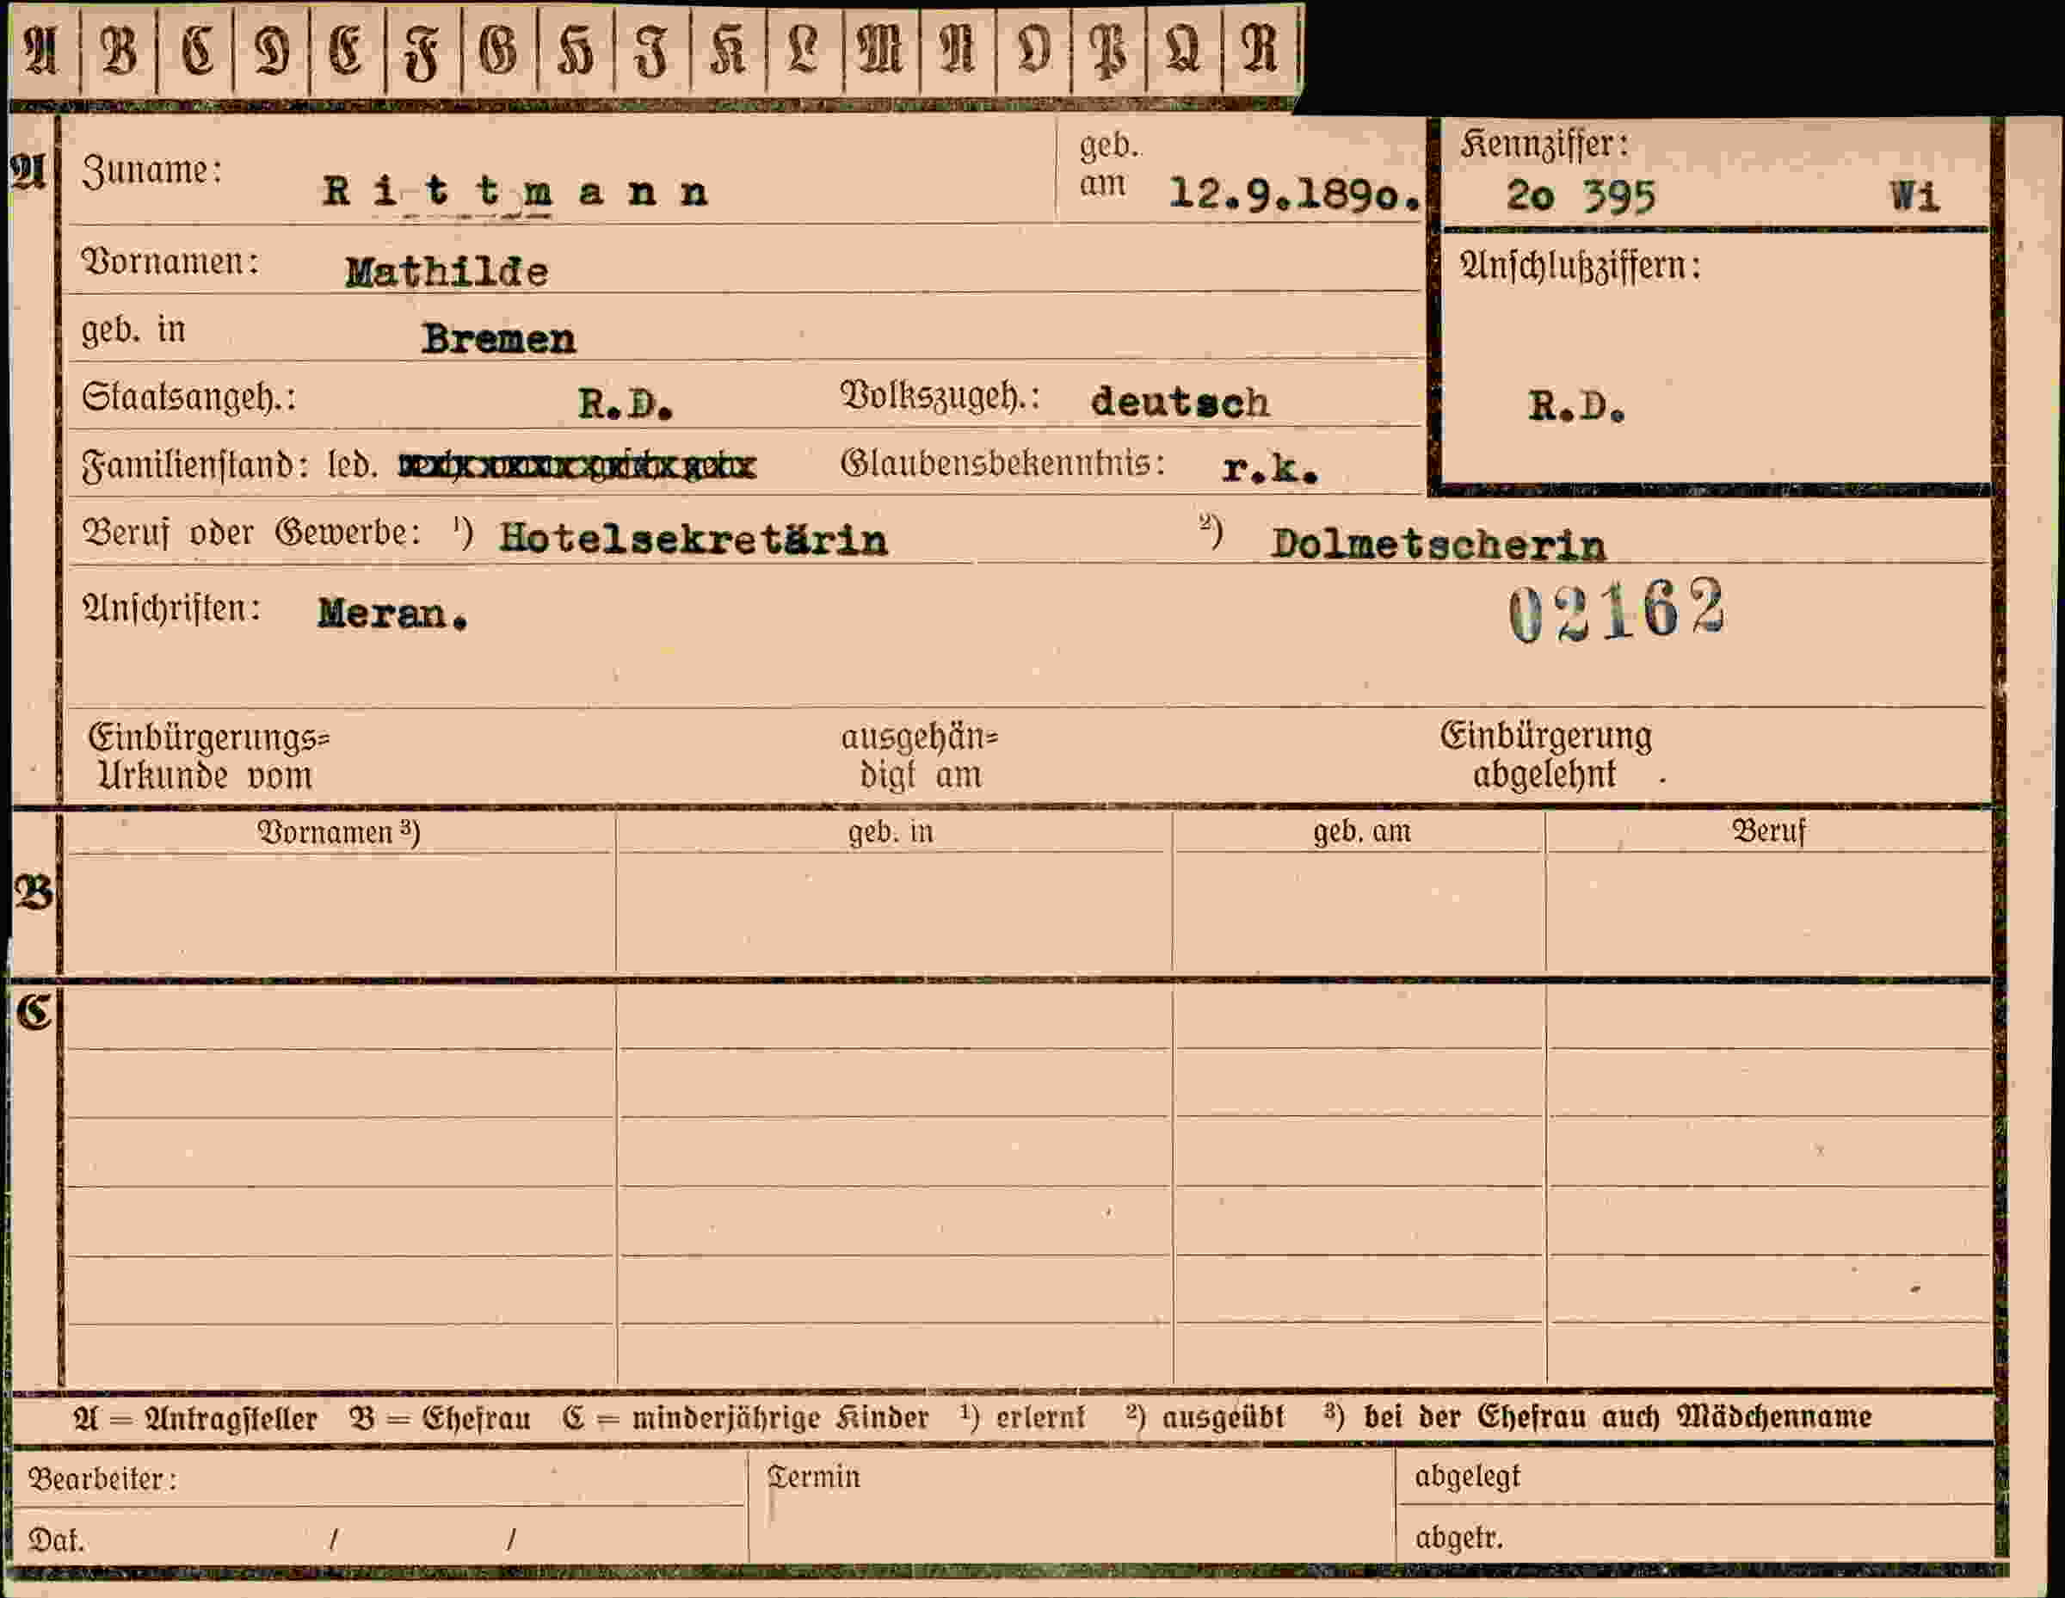Click the occupation 'Hotelsekretärin'
The image size is (2065, 1598).
pos(693,540)
